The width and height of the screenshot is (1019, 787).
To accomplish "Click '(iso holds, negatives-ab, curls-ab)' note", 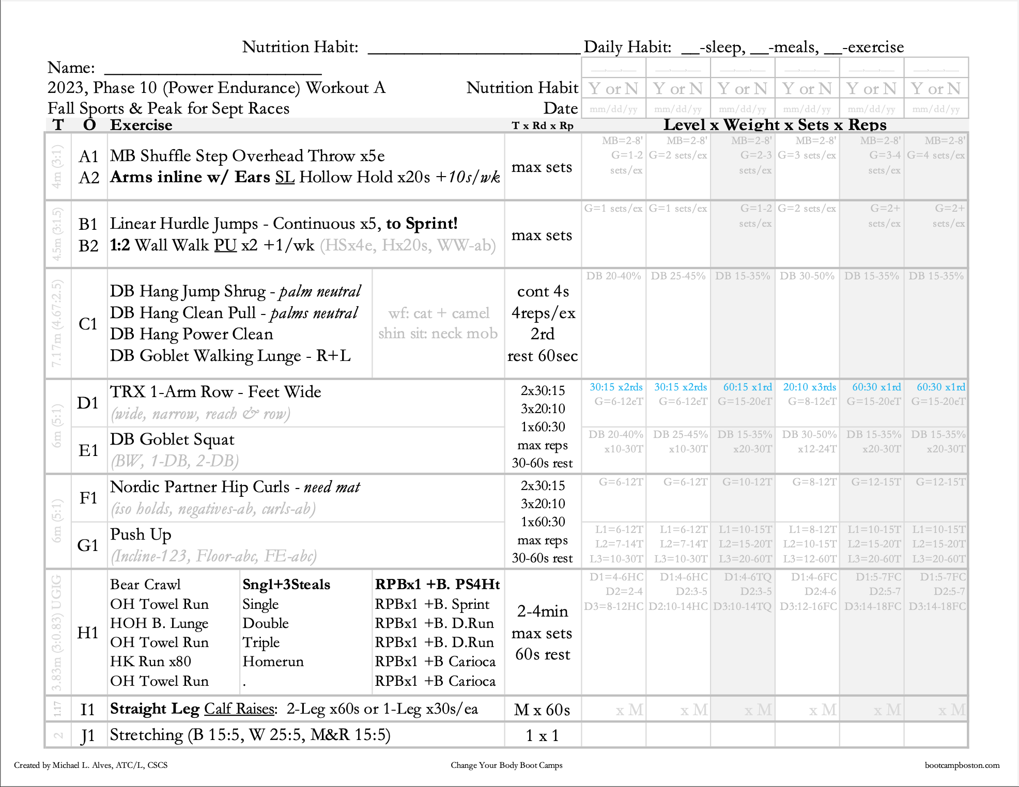I will coord(213,509).
